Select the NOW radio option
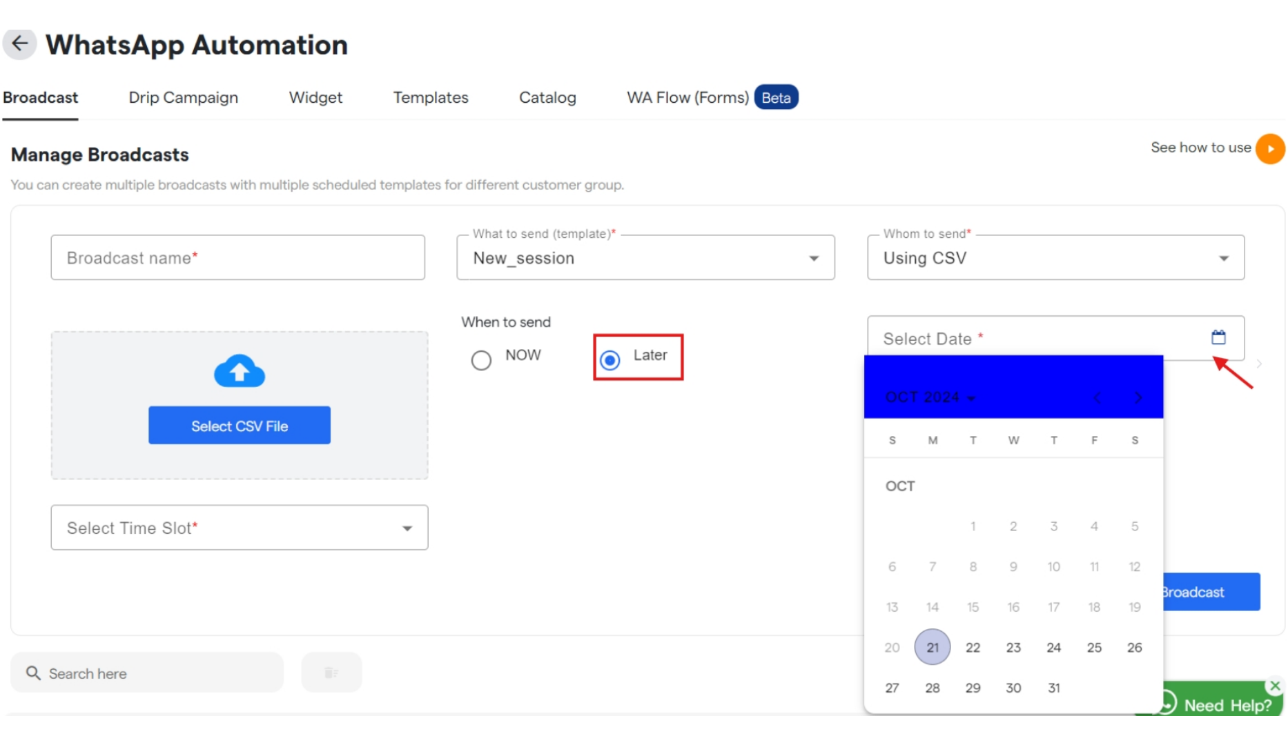1288x745 pixels. [481, 360]
